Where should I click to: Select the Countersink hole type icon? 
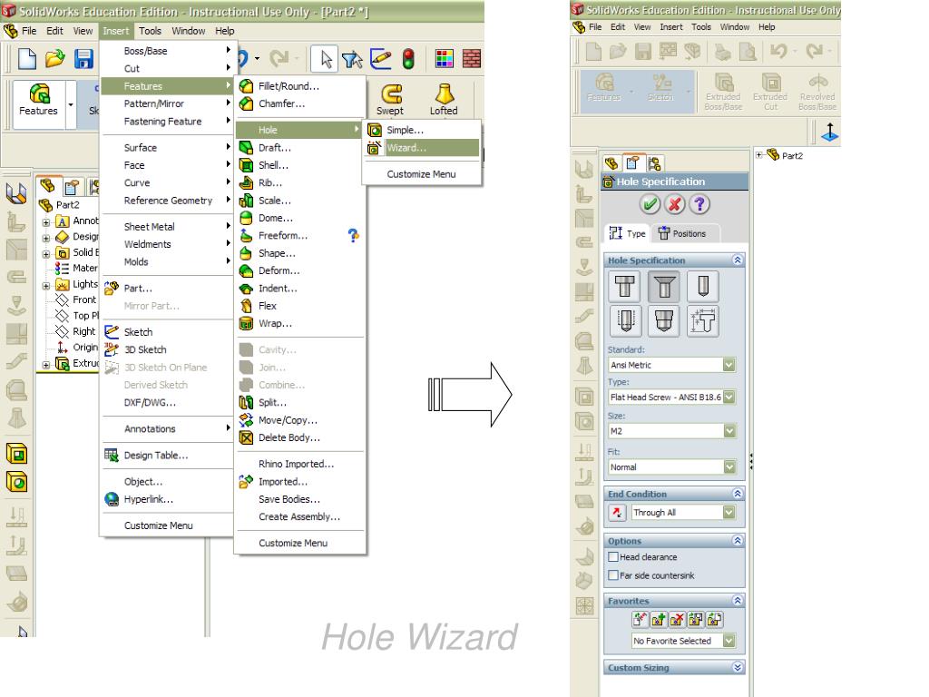point(663,286)
